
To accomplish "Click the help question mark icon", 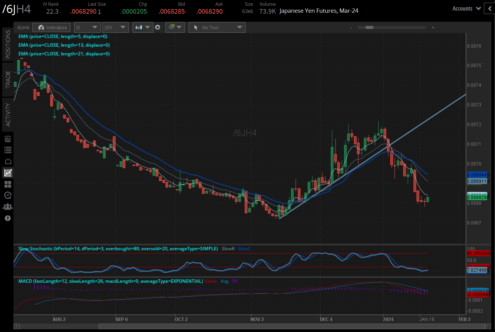I will coord(8,218).
